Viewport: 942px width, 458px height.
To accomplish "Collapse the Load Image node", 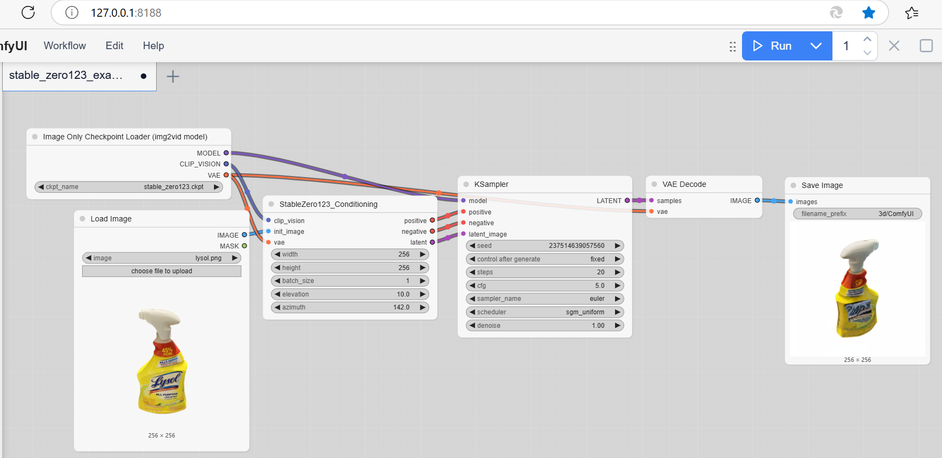I will [x=82, y=219].
